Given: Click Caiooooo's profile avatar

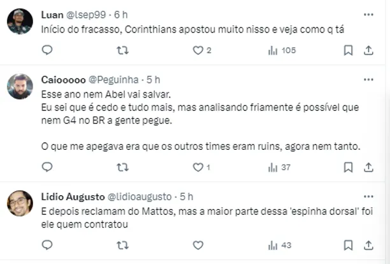Looking at the screenshot, I should pos(20,85).
